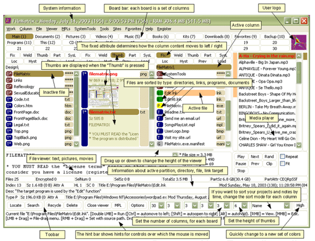Toggle Loc in the FileMatrix column

click(x=165, y=61)
